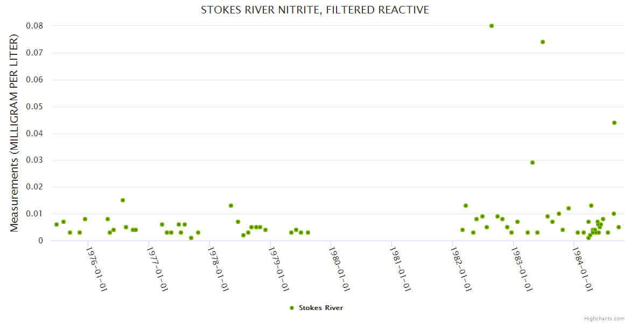Click the highest data point at 0.08
630x323 pixels.
(492, 26)
